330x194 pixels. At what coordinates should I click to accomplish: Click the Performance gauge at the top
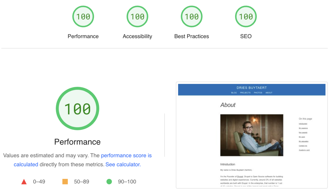point(83,16)
